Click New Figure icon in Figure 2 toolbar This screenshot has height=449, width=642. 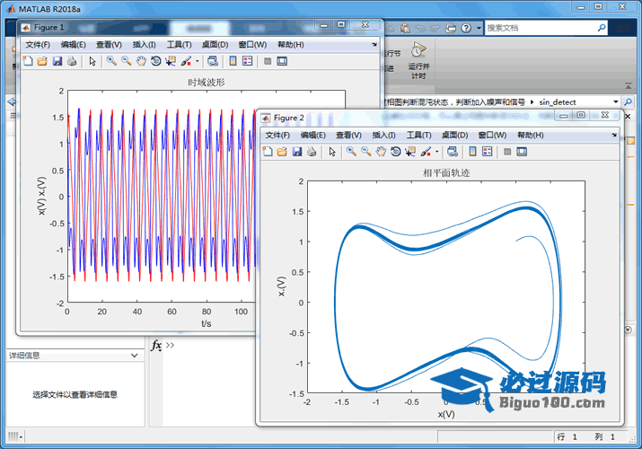coord(268,151)
